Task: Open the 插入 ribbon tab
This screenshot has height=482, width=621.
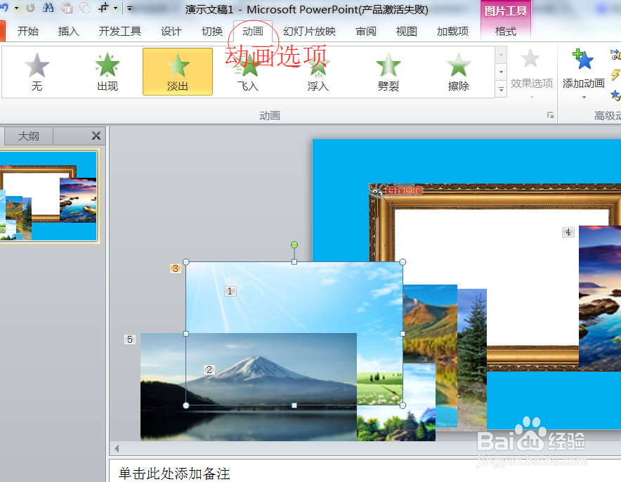Action: [68, 31]
